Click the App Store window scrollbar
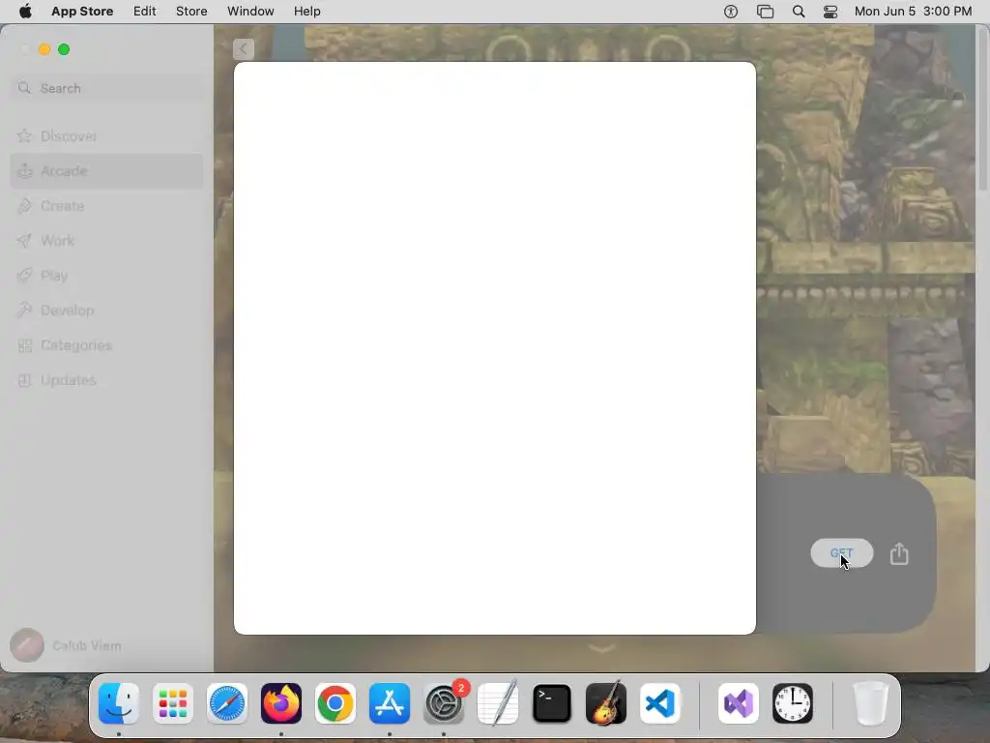The image size is (990, 743). point(983,107)
